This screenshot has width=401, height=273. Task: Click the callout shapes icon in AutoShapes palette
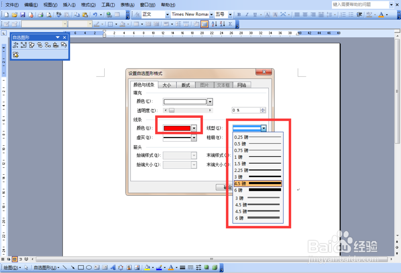(x=64, y=45)
